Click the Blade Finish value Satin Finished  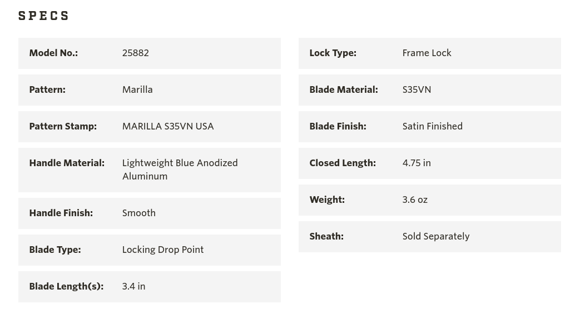(x=433, y=127)
